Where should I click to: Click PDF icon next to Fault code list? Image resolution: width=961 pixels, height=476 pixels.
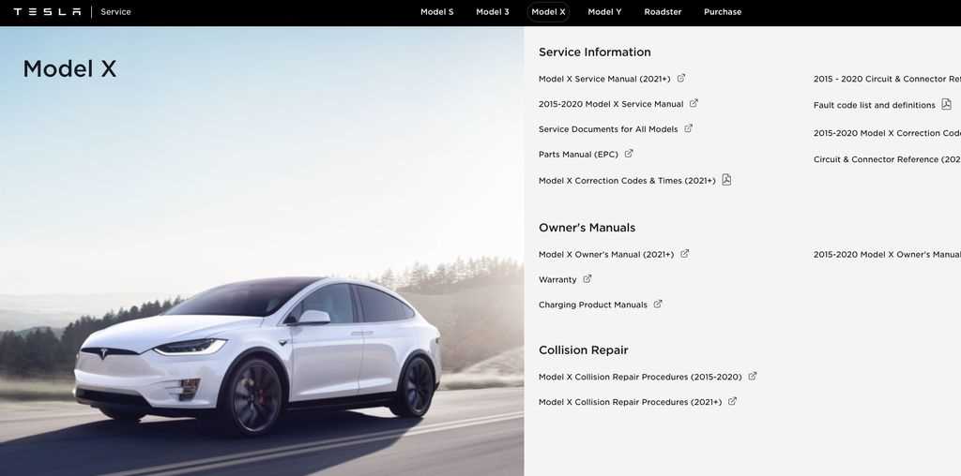946,105
